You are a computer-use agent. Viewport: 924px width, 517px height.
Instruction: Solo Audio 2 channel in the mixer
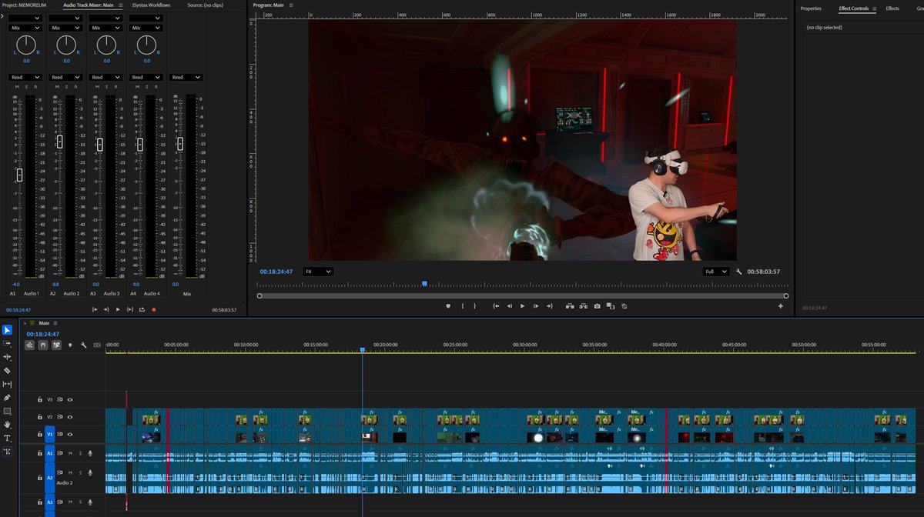pyautogui.click(x=66, y=87)
